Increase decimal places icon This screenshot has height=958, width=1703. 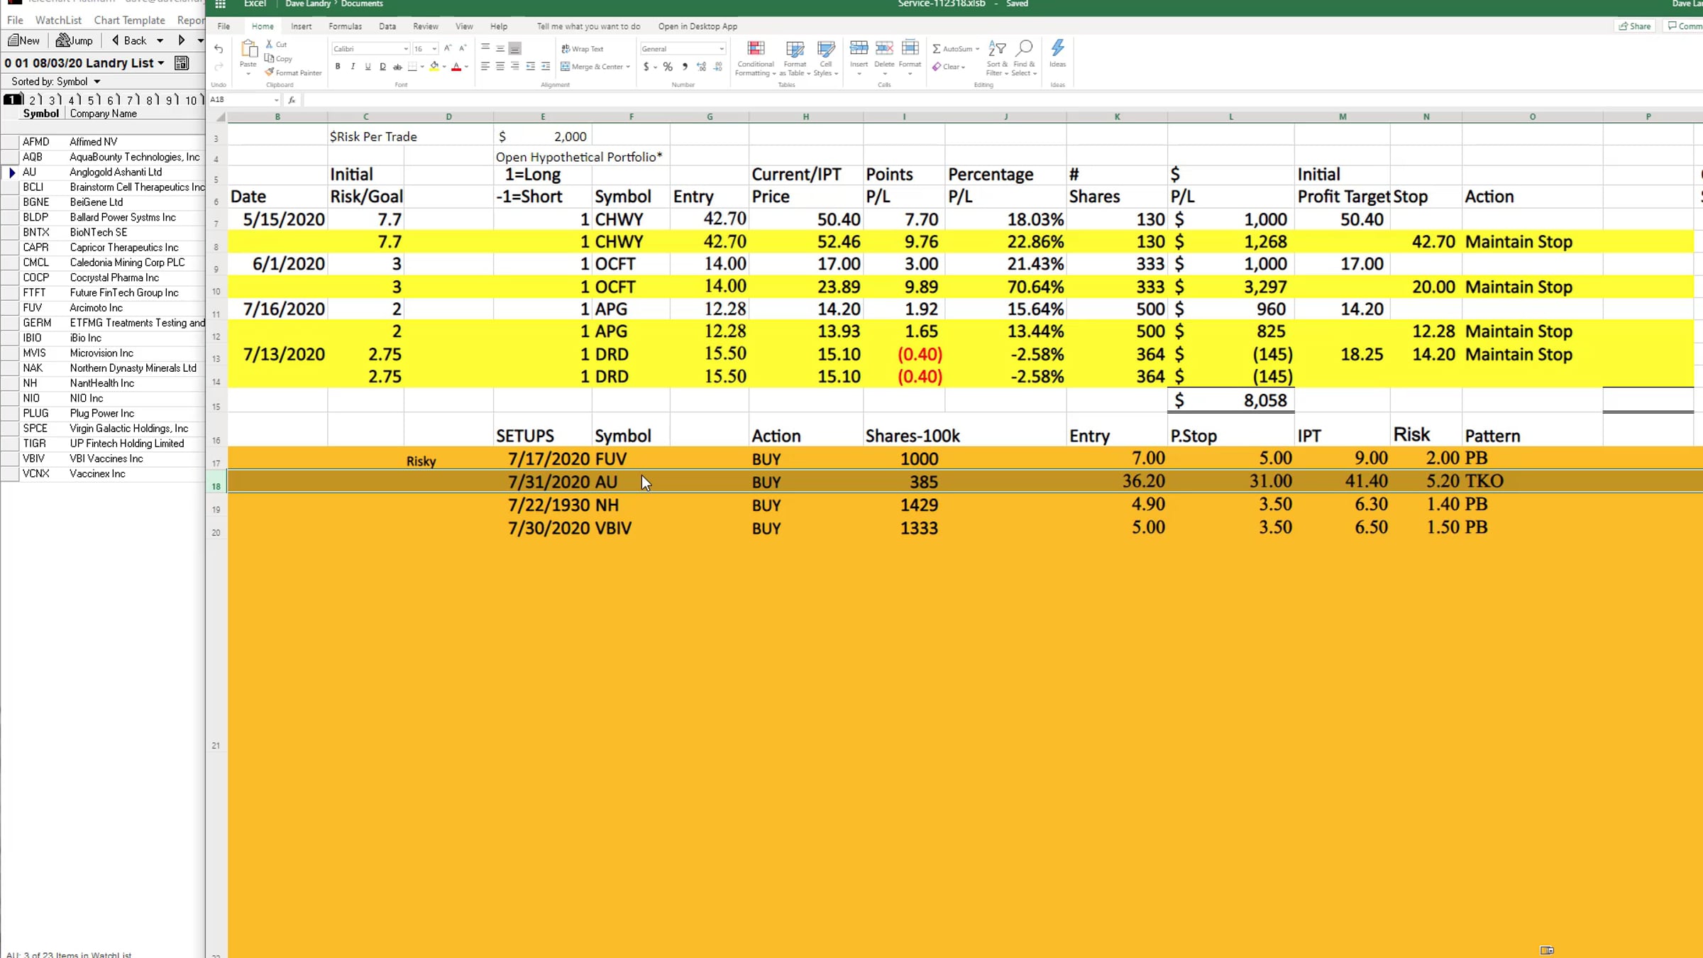702,67
